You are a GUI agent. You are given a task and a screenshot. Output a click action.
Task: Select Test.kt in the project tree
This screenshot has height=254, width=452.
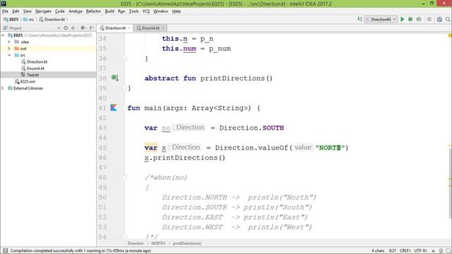coord(32,75)
